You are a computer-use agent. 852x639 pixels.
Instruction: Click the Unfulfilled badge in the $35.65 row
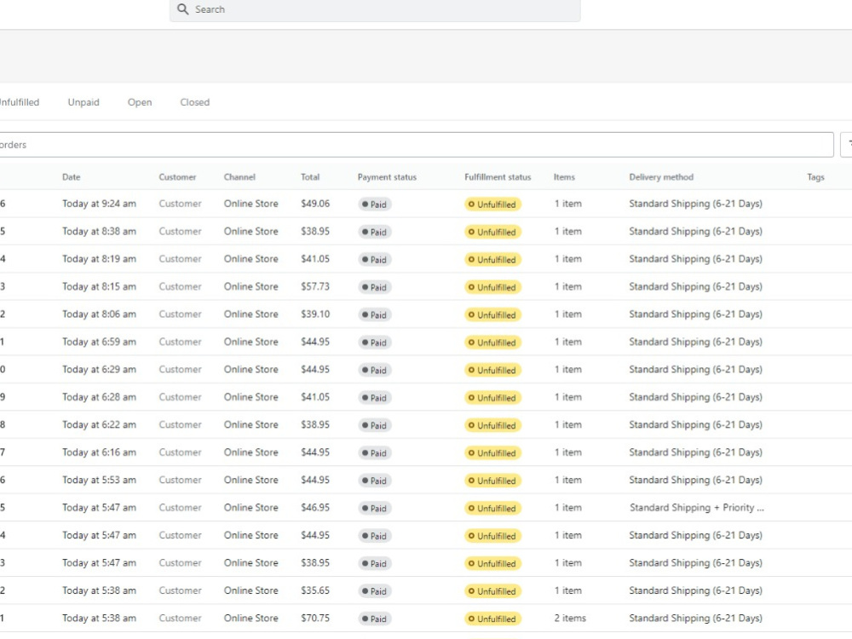point(492,591)
